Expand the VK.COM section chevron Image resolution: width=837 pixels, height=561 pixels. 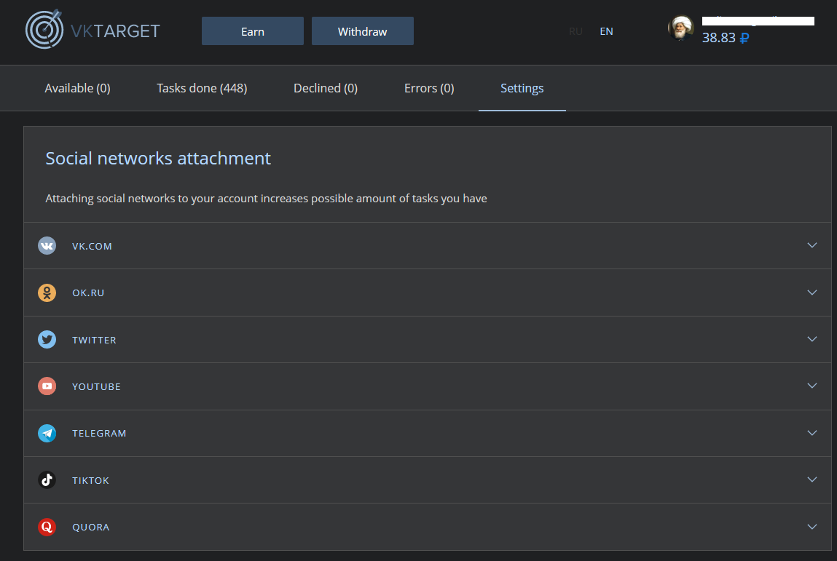pyautogui.click(x=812, y=245)
